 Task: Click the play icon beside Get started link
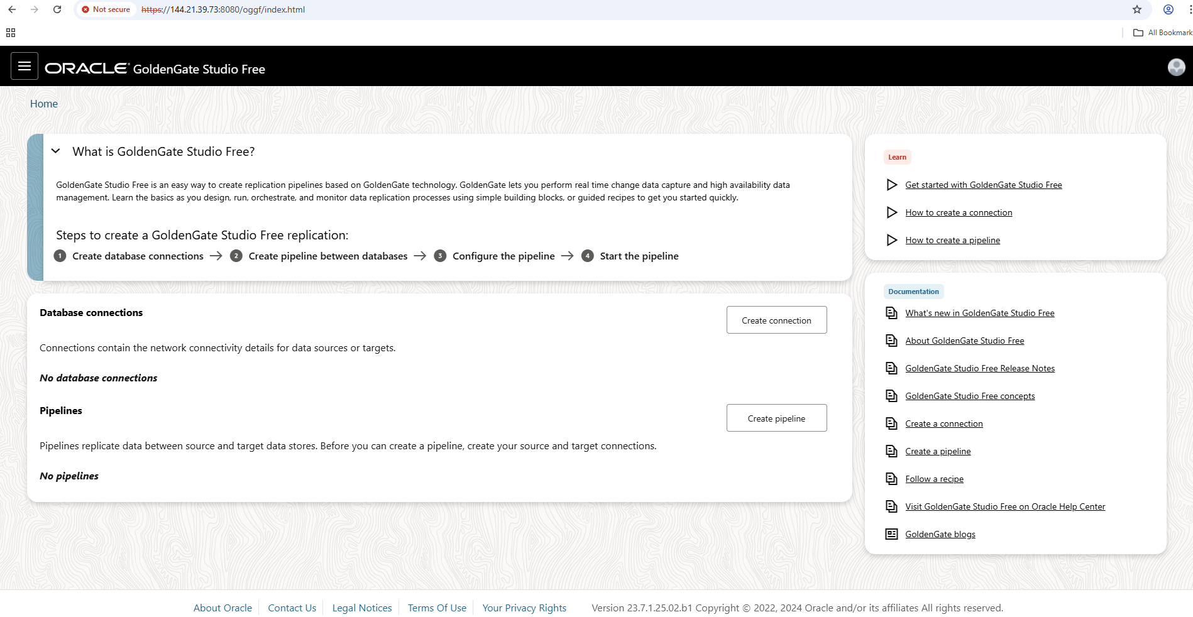click(891, 185)
